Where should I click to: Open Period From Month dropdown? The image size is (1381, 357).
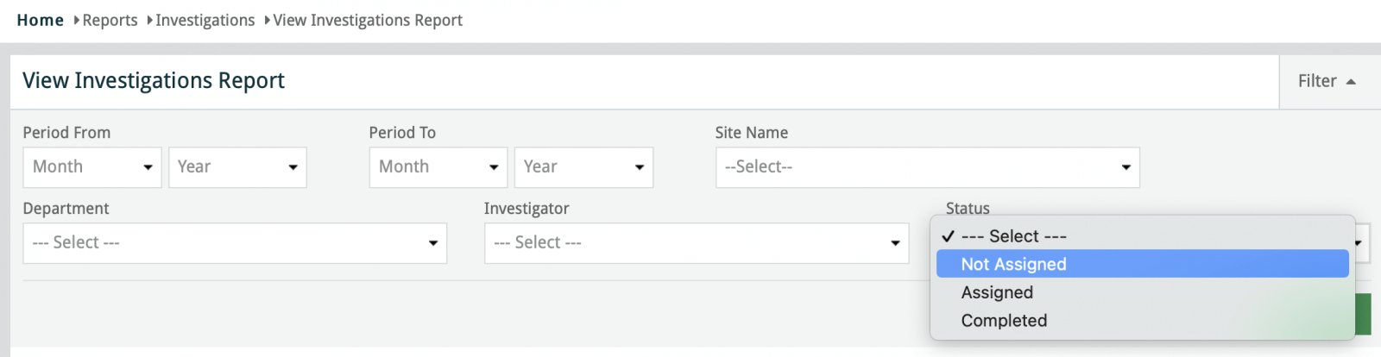click(91, 167)
